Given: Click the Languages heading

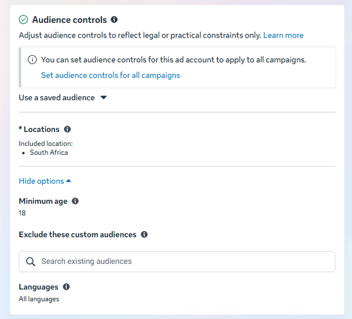Looking at the screenshot, I should (39, 287).
